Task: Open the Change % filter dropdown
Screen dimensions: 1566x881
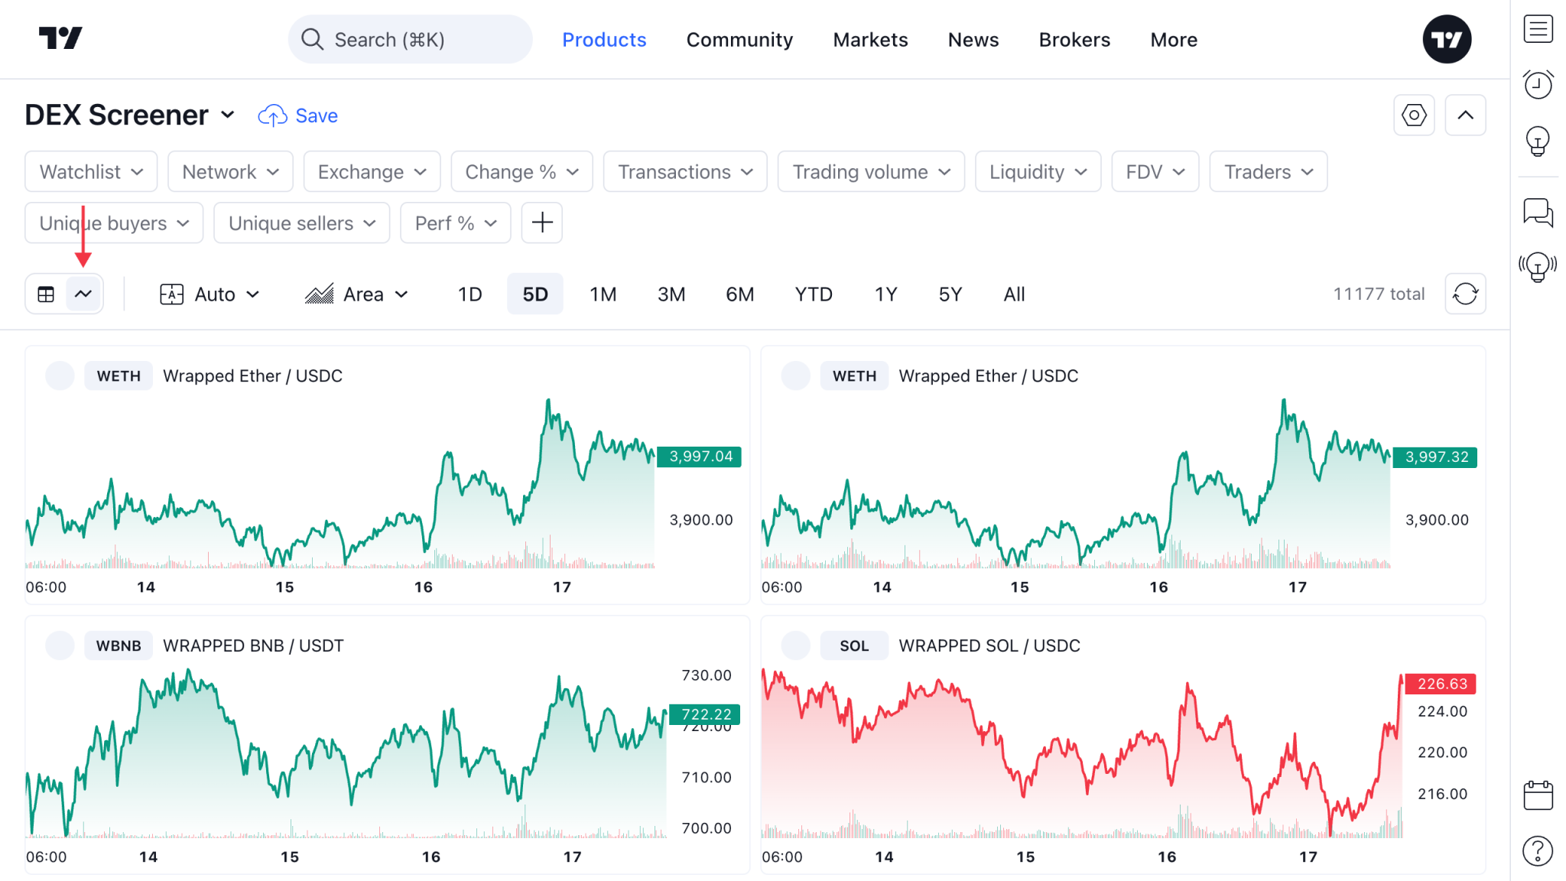Action: tap(521, 171)
